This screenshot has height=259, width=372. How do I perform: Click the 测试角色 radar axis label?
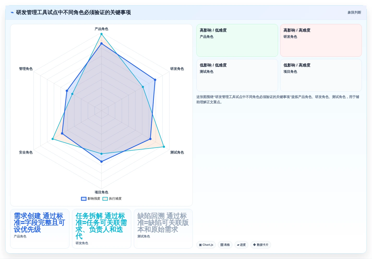click(x=177, y=152)
